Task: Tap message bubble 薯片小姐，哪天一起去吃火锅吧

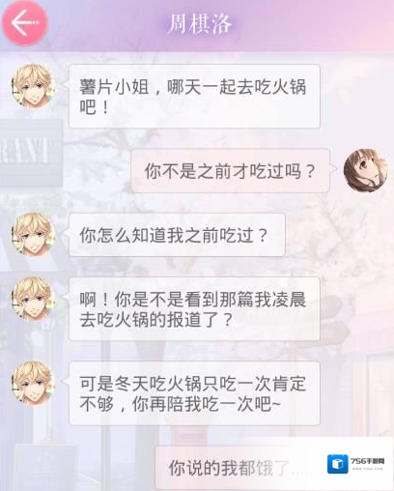Action: click(194, 96)
